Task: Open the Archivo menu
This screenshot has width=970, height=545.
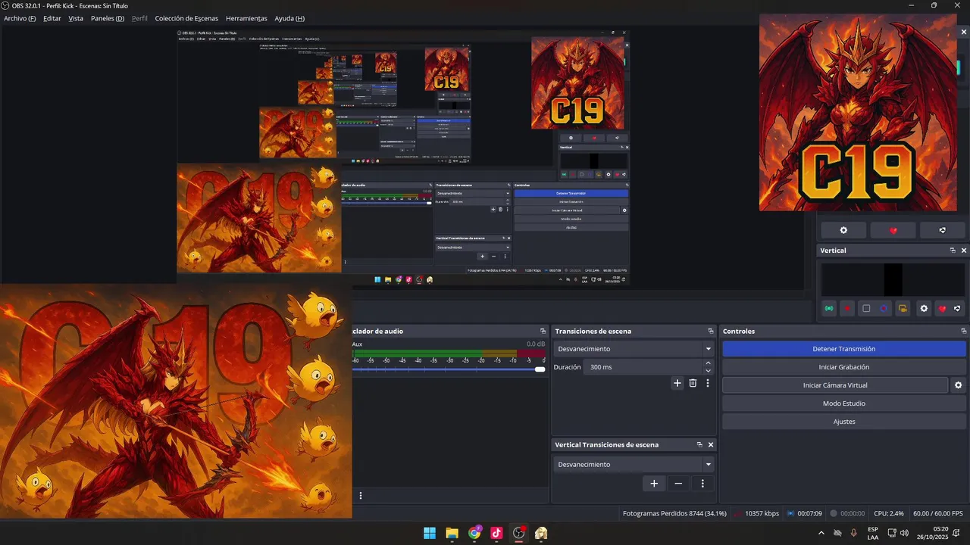Action: [20, 18]
